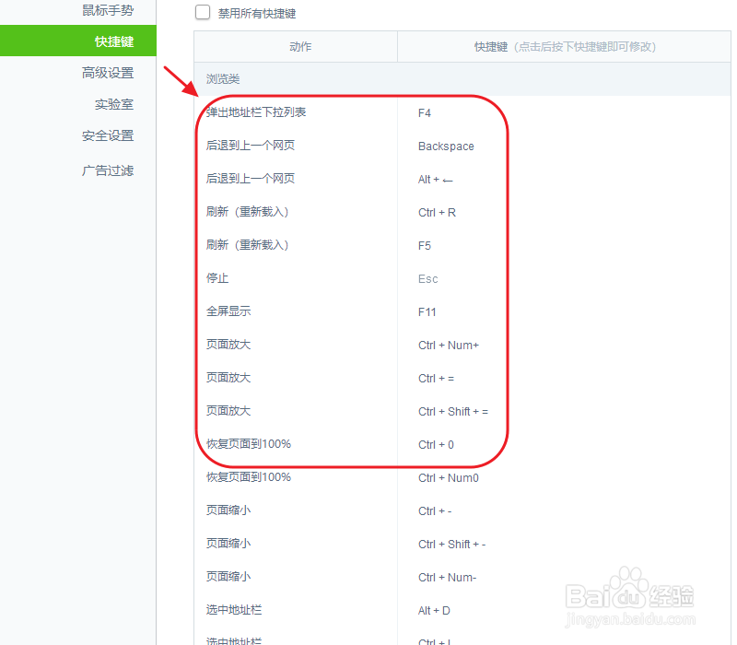Screen dimensions: 737x645
Task: Edit the Ctrl + 0 shortcut
Action: pyautogui.click(x=436, y=445)
